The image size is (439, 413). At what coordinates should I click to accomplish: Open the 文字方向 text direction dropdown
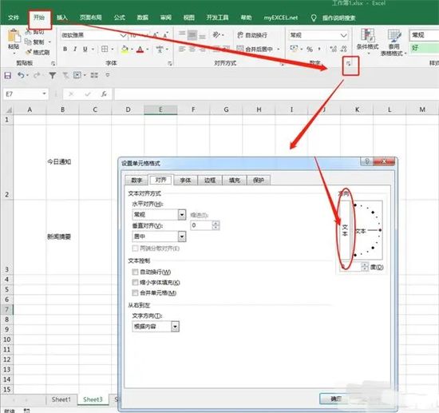(175, 327)
